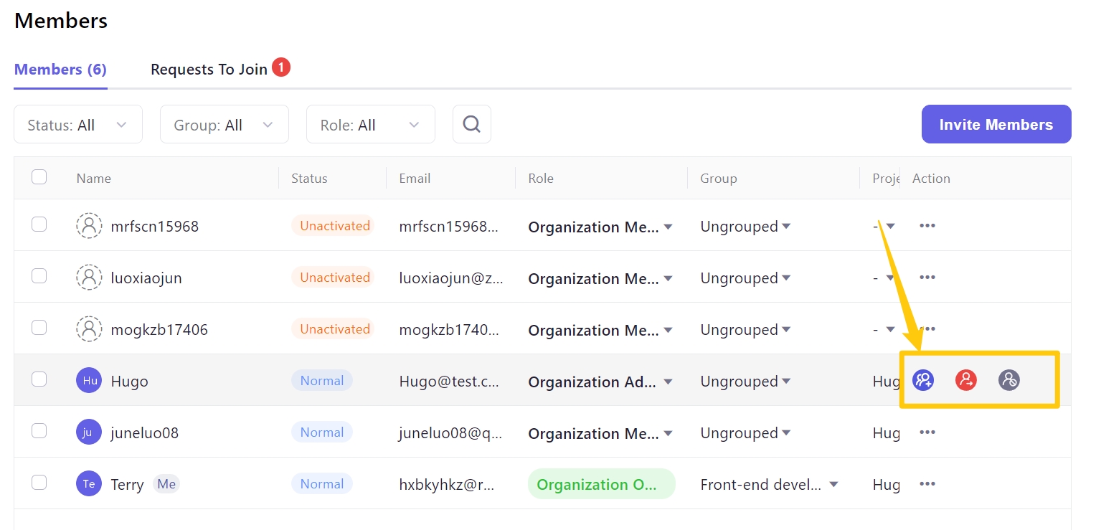Screen dimensions: 1096x530
Task: Open the three-dot action menu for juneluo08
Action: pos(927,432)
